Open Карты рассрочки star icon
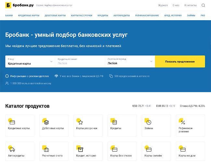211x163 pixels. click(80, 121)
